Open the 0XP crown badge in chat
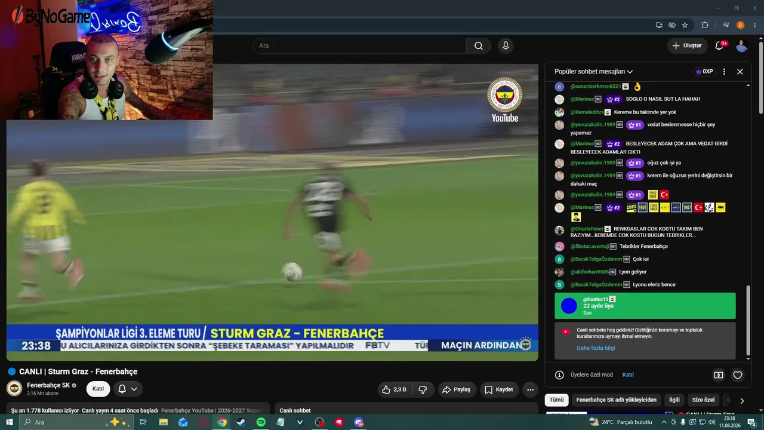Image resolution: width=764 pixels, height=430 pixels. click(x=704, y=72)
